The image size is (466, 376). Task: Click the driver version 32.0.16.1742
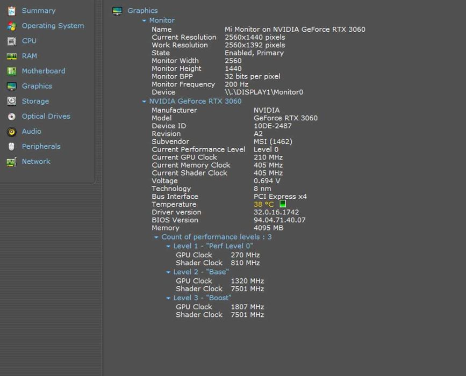276,212
